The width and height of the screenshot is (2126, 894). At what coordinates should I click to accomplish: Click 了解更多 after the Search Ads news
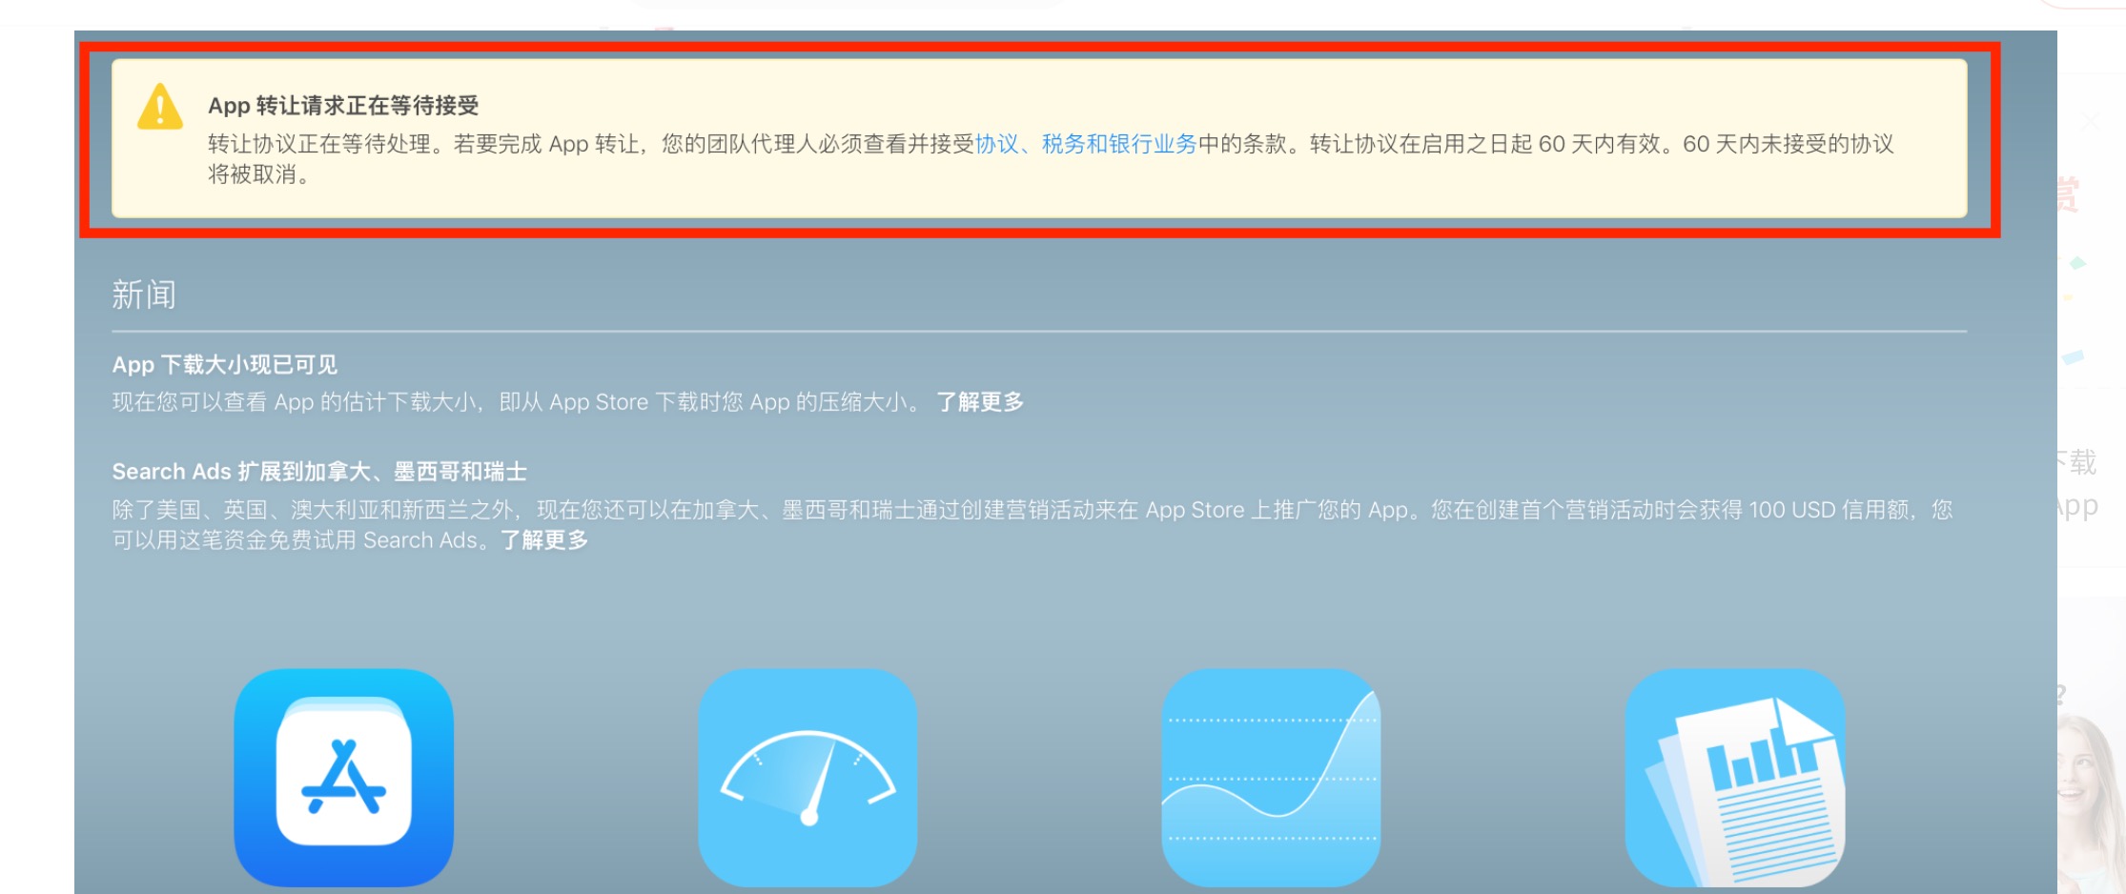tap(544, 540)
